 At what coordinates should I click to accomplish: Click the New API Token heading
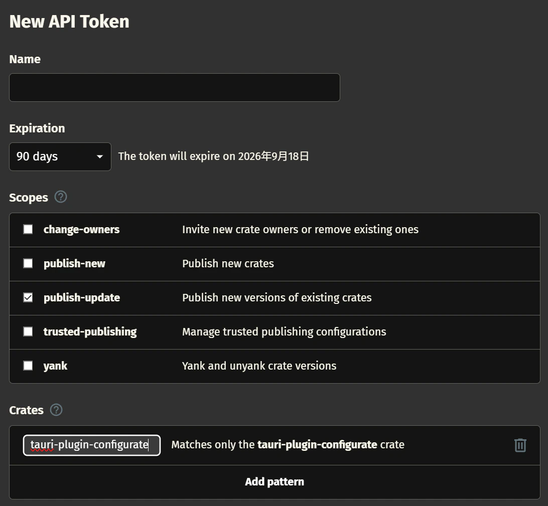click(x=69, y=21)
